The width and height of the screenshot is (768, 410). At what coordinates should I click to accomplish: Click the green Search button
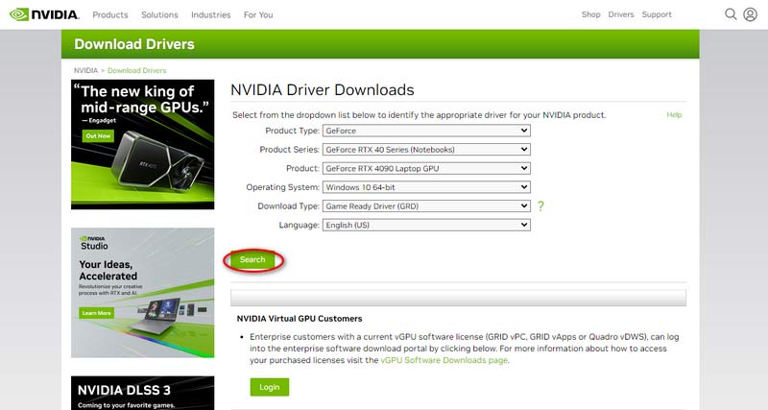pyautogui.click(x=252, y=259)
